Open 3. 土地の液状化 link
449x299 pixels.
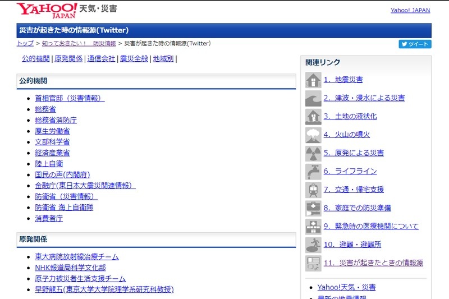pos(350,116)
